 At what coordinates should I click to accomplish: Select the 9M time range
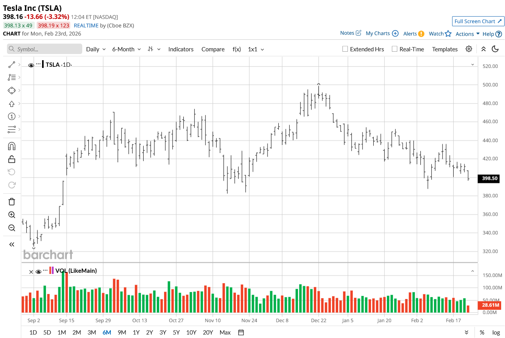pos(122,332)
